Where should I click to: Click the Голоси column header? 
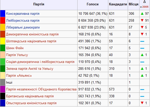(x=93, y=4)
